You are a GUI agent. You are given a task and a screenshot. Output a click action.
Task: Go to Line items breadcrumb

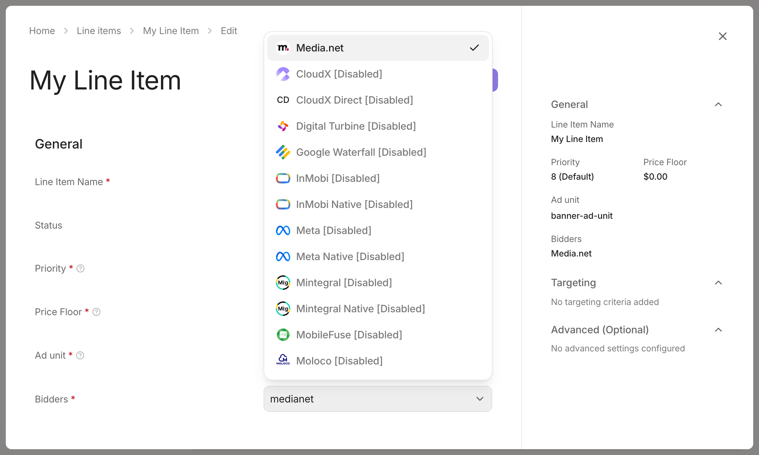(x=99, y=31)
